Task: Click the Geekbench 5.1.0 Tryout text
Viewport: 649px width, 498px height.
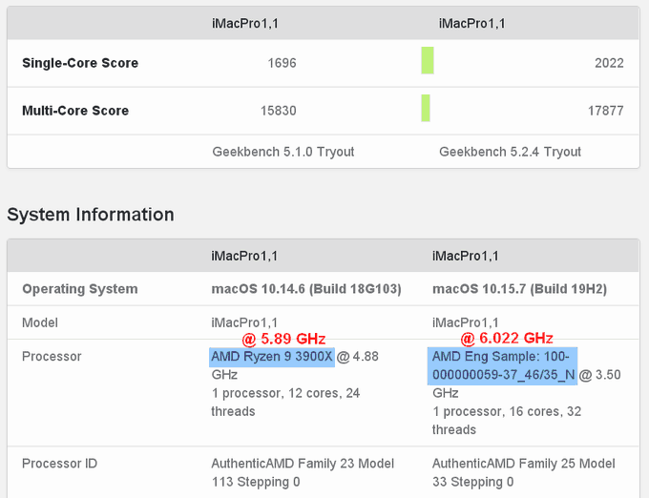Action: (x=283, y=152)
